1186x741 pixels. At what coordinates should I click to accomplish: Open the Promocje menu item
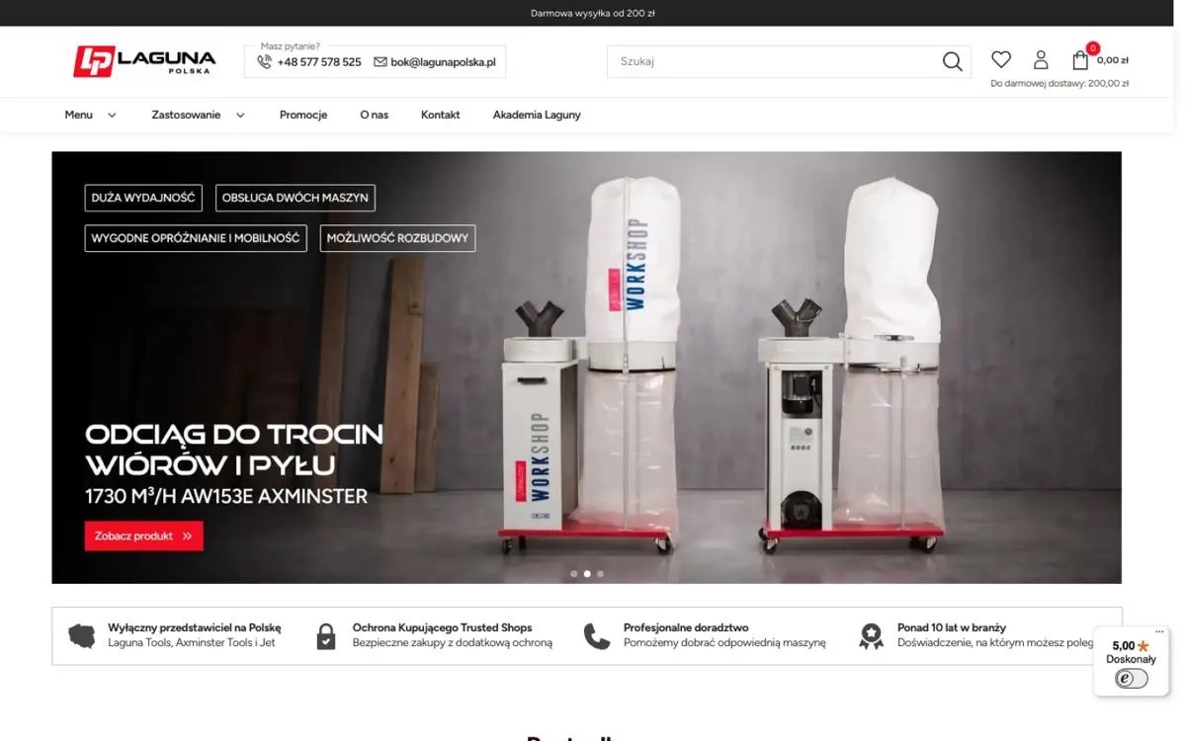(303, 115)
